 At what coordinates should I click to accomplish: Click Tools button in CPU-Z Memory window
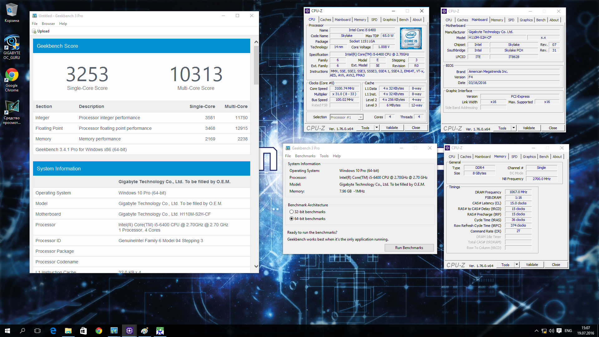tap(505, 265)
